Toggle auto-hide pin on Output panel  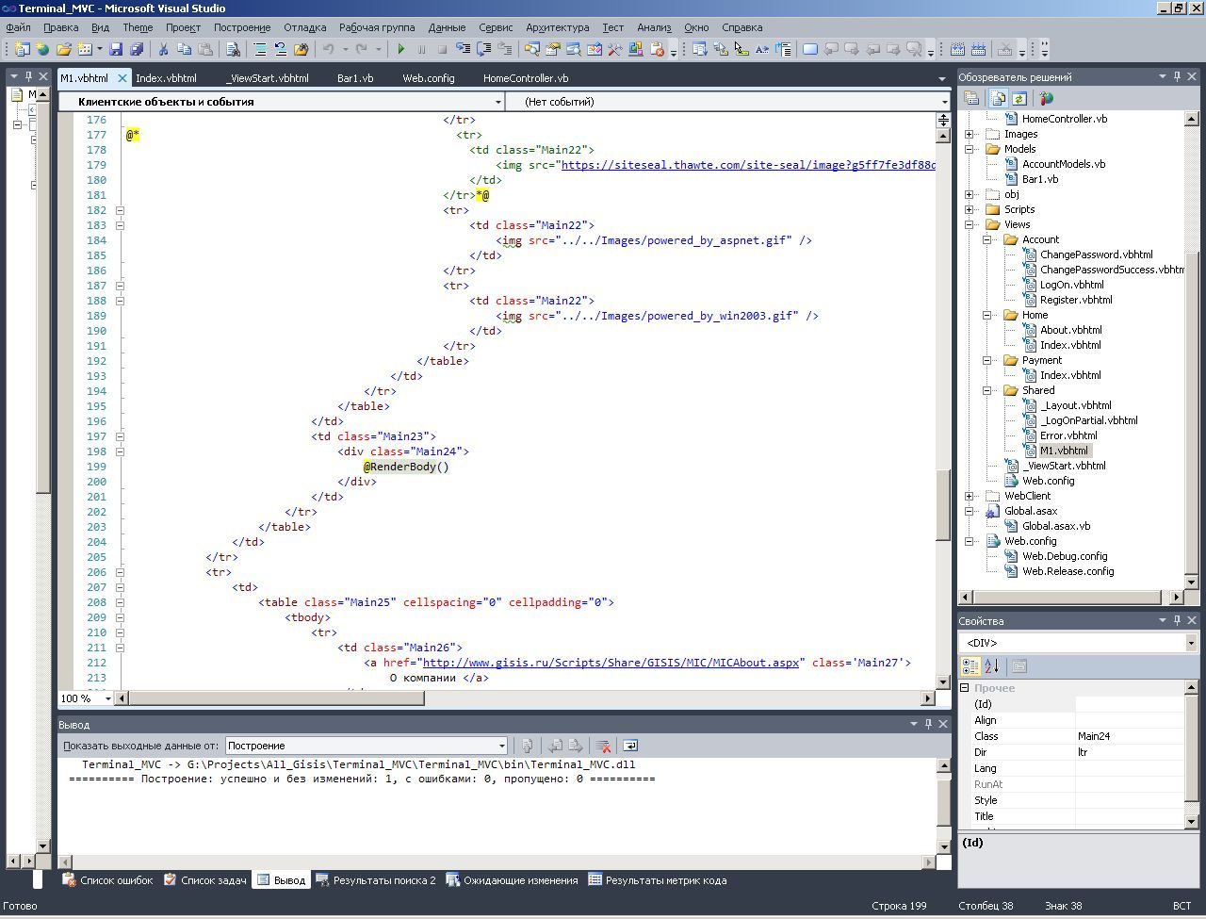[928, 724]
